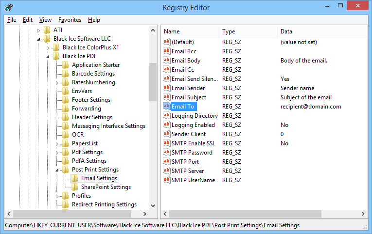Collapse the Black Ice PDF key

[x=48, y=57]
